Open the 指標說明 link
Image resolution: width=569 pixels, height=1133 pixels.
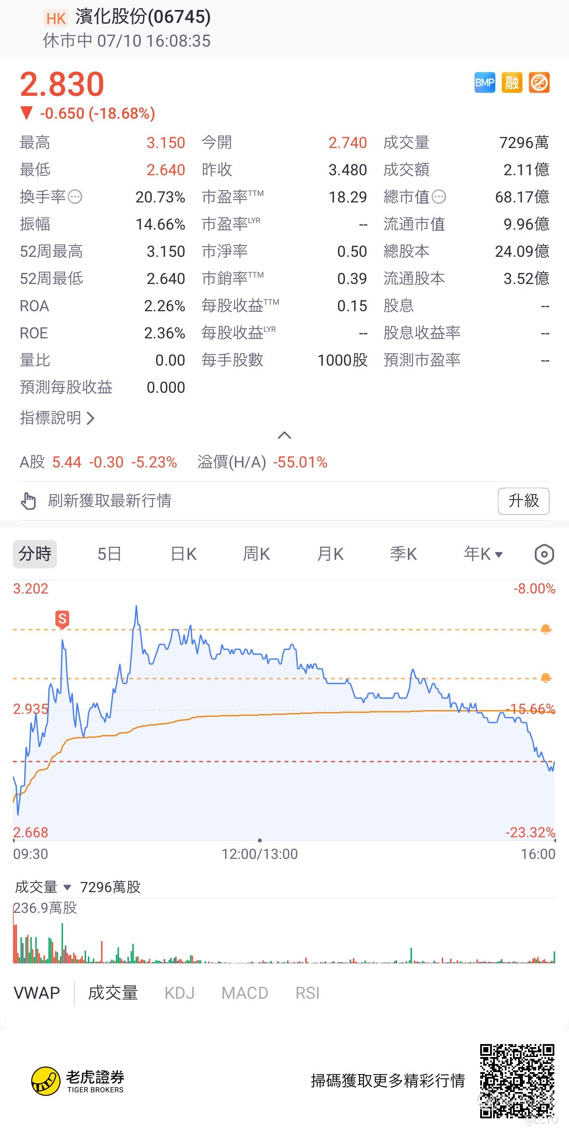[57, 418]
